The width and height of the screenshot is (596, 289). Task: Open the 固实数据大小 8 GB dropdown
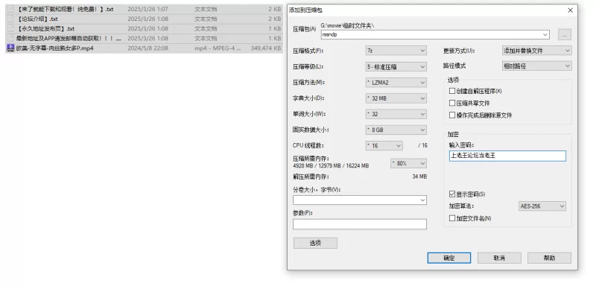pyautogui.click(x=396, y=130)
